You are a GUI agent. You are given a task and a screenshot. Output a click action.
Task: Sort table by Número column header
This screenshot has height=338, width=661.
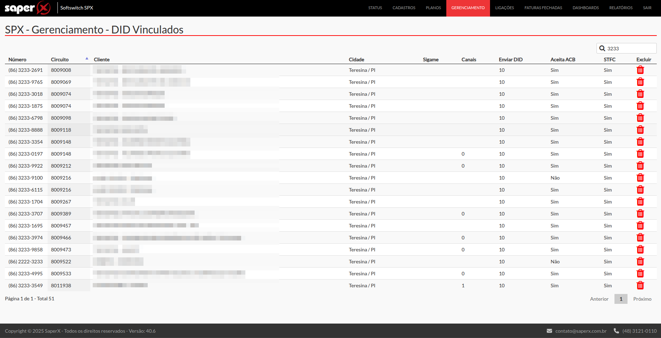click(x=17, y=60)
